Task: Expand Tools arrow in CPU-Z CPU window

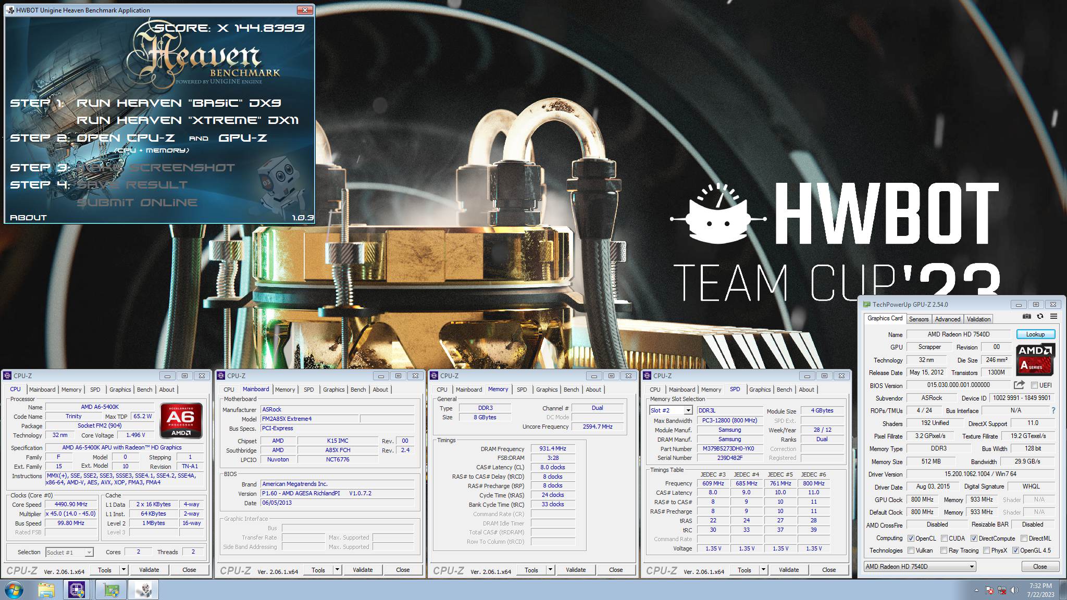Action: [x=123, y=570]
